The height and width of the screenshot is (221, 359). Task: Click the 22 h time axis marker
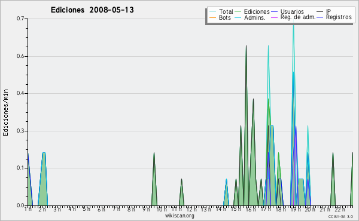340,209
